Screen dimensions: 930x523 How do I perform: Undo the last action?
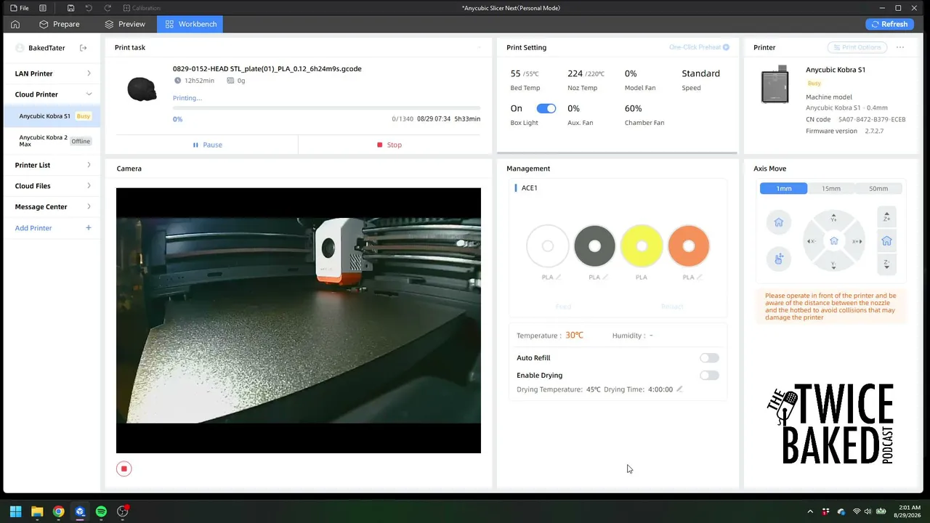click(89, 8)
